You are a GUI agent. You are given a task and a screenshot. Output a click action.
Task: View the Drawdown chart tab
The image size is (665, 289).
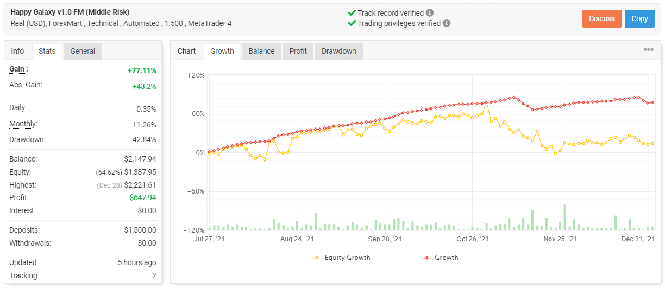pos(338,51)
